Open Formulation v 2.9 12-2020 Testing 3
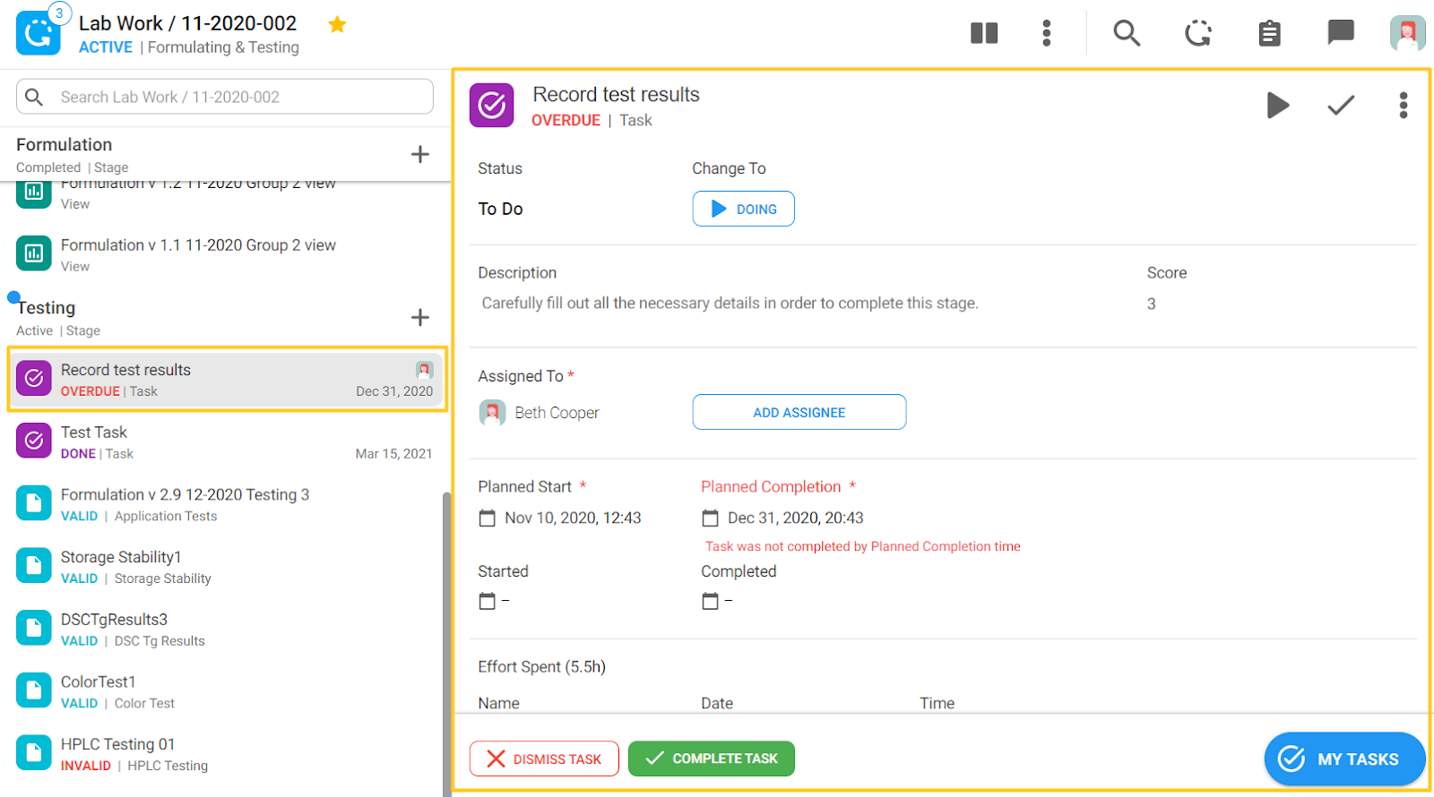 225,504
